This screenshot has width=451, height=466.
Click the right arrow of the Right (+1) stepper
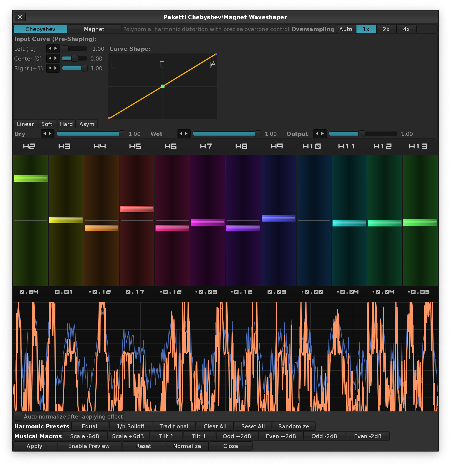click(56, 68)
